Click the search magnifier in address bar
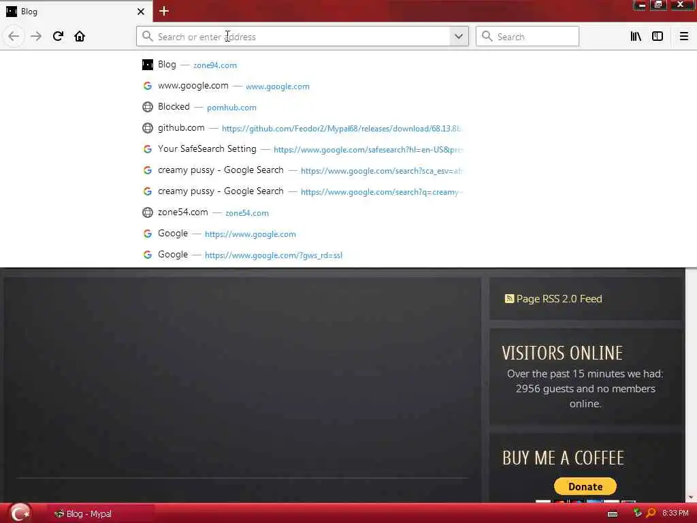Viewport: 697px width, 523px height. click(x=147, y=37)
